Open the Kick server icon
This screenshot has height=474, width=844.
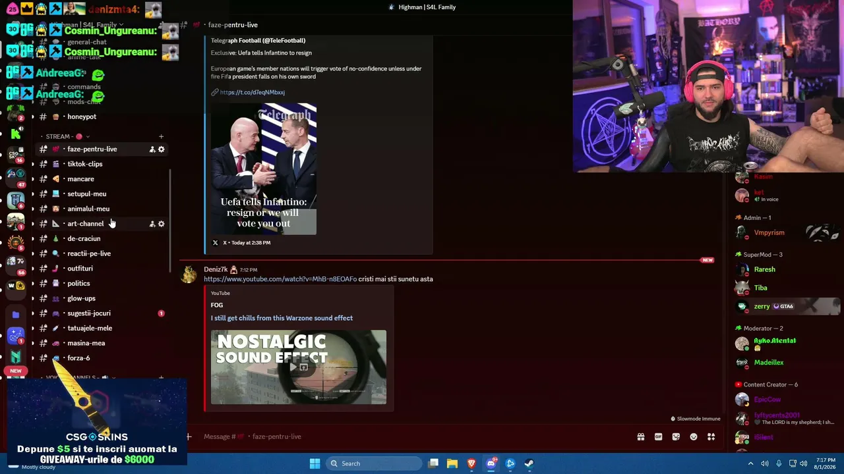click(x=16, y=134)
